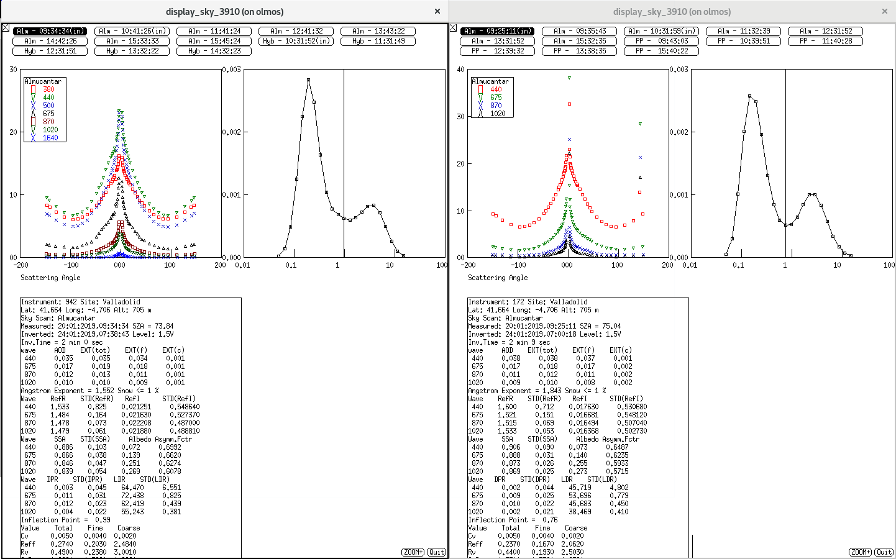Choose the Hyb - 12:31:51 scan

(x=50, y=51)
